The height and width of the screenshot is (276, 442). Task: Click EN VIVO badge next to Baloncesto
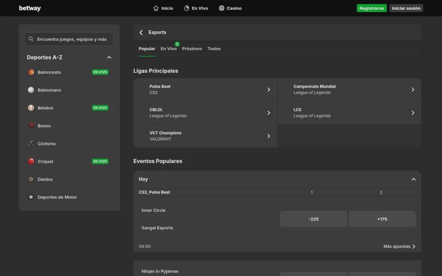pos(100,72)
